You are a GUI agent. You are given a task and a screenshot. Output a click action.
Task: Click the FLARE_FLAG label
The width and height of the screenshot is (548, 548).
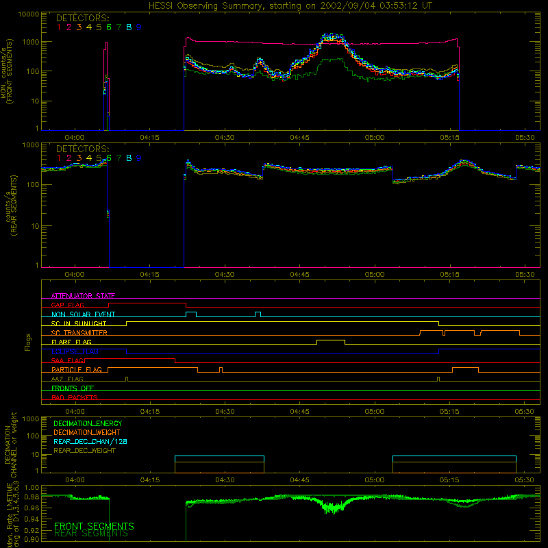pyautogui.click(x=71, y=342)
